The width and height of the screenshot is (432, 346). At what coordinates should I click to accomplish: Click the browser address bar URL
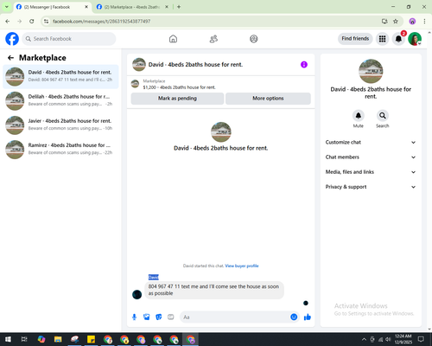point(101,22)
